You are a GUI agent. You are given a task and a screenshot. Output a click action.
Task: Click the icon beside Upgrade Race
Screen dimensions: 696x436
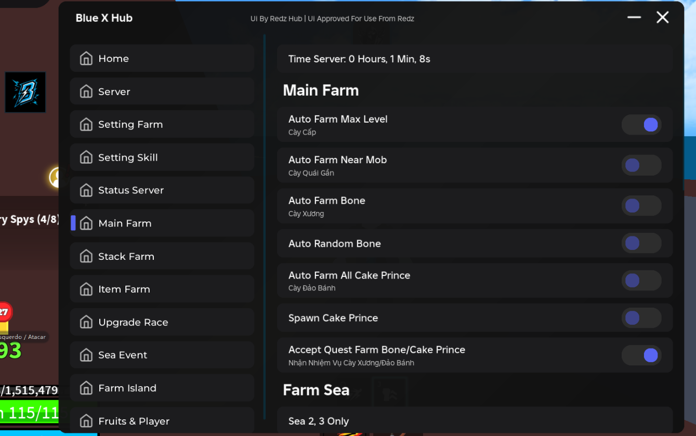point(86,322)
